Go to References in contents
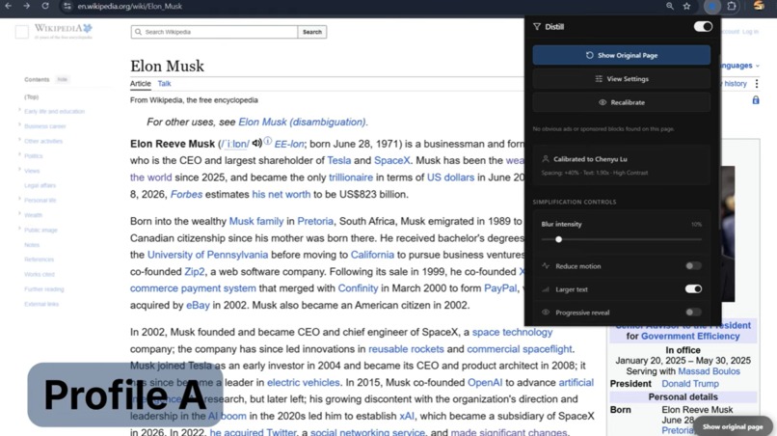Image resolution: width=777 pixels, height=436 pixels. (x=40, y=259)
